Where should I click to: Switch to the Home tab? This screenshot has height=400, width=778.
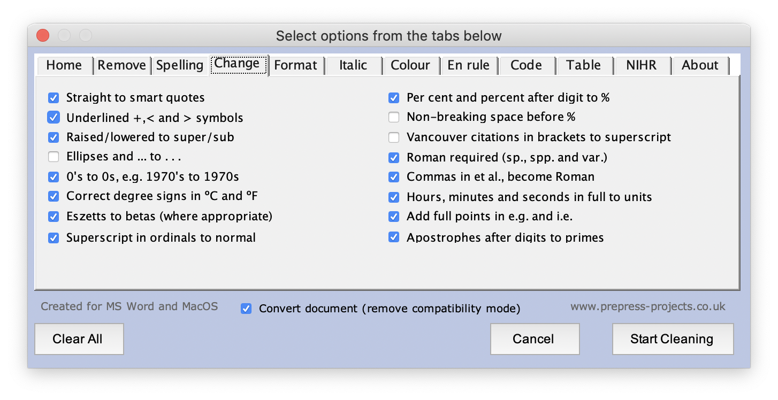[64, 65]
